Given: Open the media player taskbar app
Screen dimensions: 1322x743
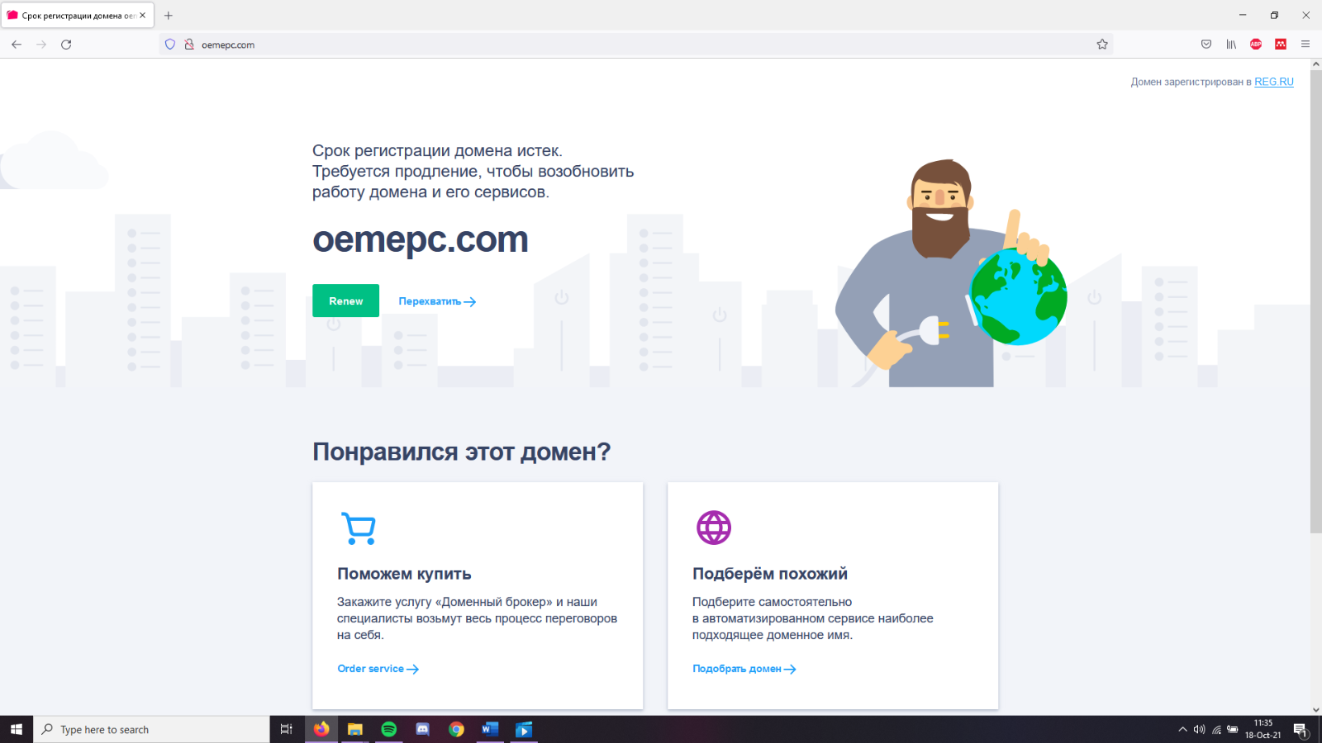Looking at the screenshot, I should click(524, 729).
